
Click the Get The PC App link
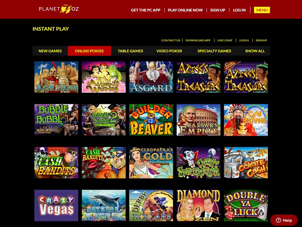tap(146, 10)
